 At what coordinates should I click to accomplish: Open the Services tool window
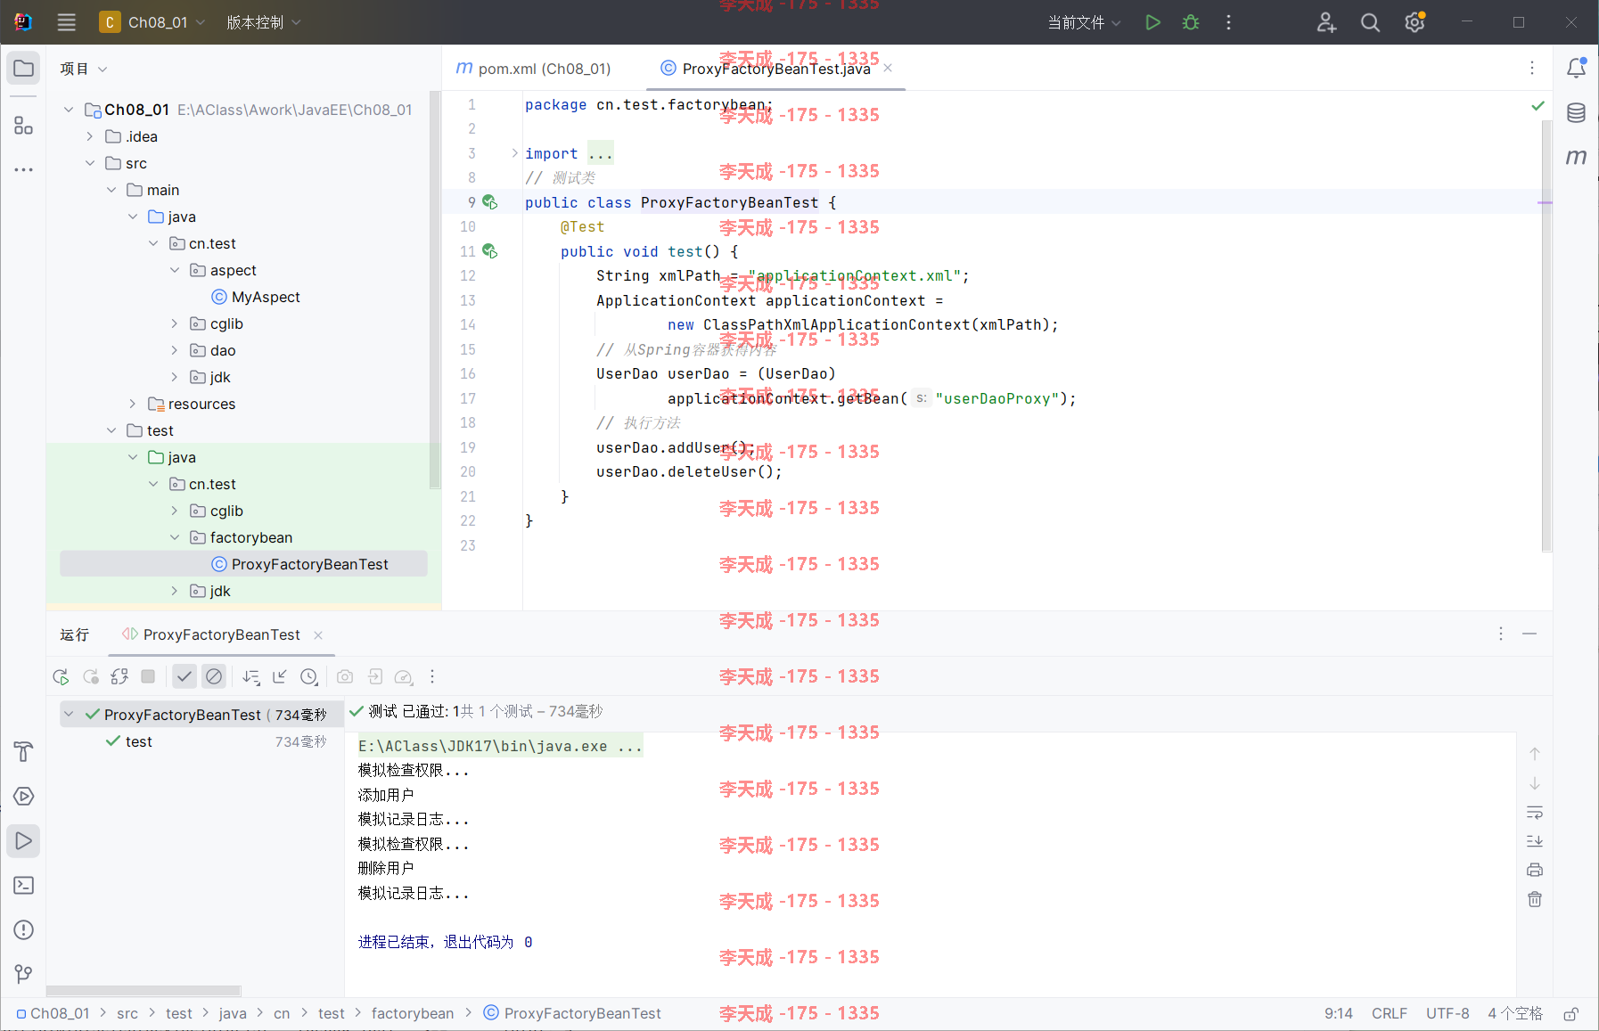coord(24,796)
